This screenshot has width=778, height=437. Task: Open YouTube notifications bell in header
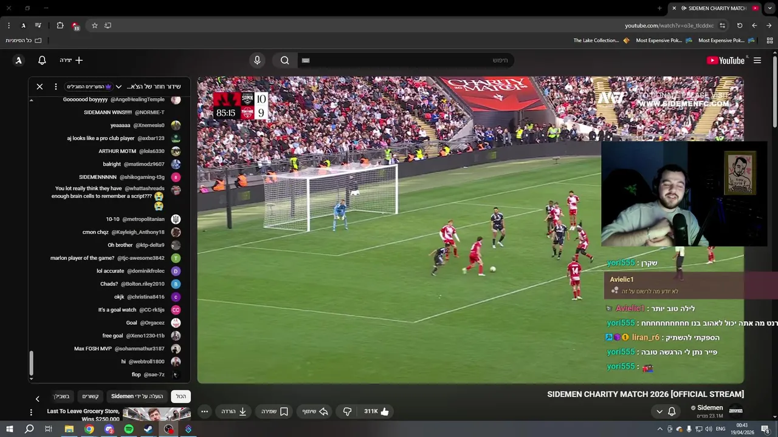click(42, 60)
